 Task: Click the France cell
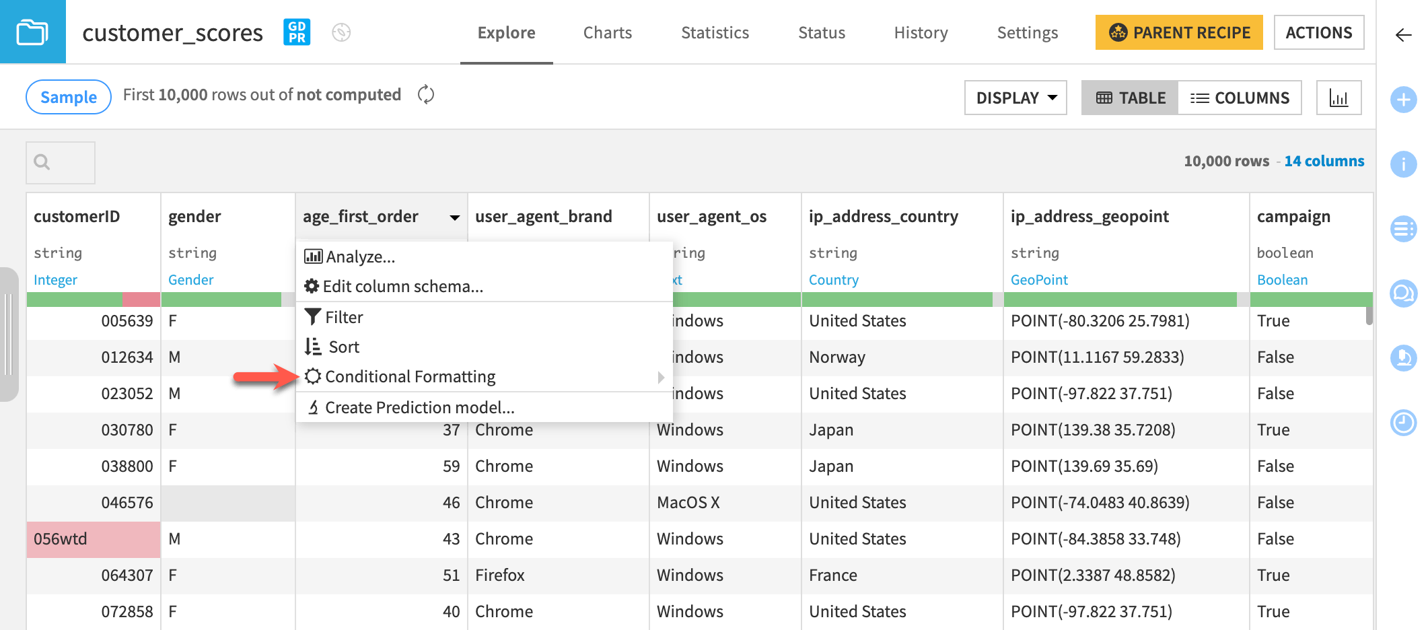902,575
